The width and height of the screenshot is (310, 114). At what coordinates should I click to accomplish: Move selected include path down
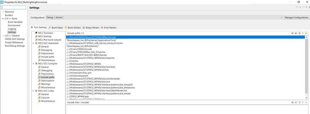306,33
